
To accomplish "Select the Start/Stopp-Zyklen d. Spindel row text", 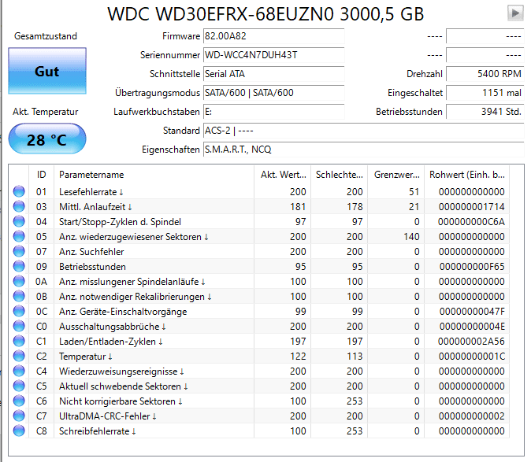I will point(120,222).
